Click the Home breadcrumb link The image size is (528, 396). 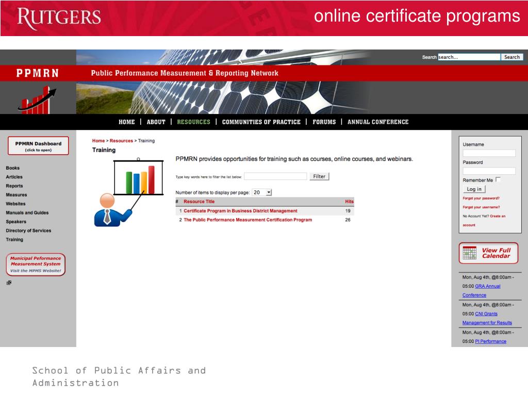(98, 141)
